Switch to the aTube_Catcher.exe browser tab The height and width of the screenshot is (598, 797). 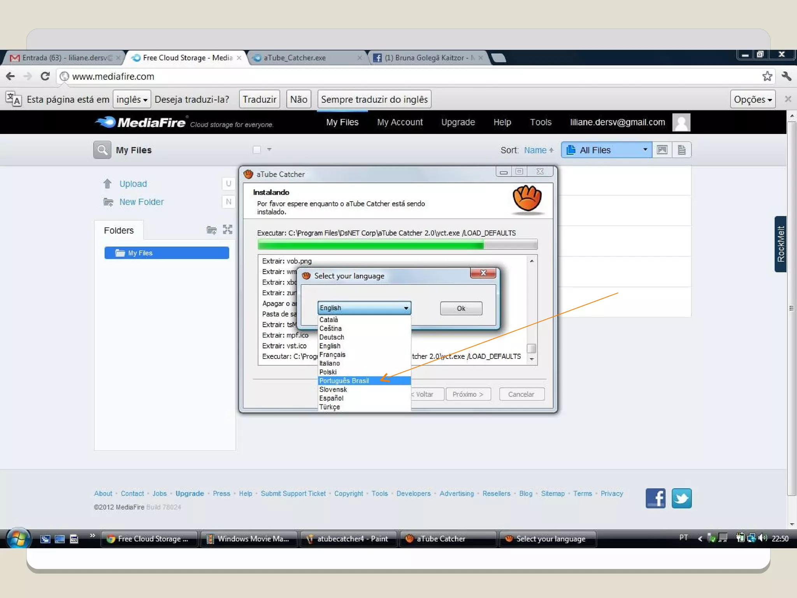[x=295, y=58]
